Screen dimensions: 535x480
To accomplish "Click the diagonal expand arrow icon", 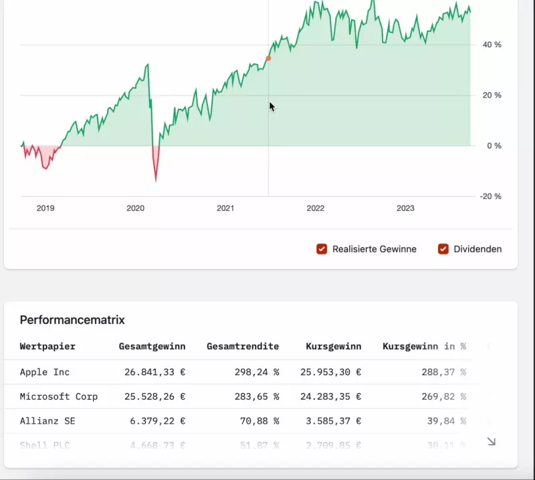I will 492,442.
